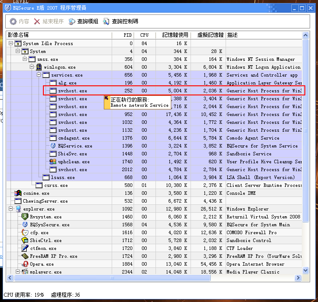Click the SbieCtrl.exe Sandboxie icon
This screenshot has height=302, width=318.
[25, 240]
